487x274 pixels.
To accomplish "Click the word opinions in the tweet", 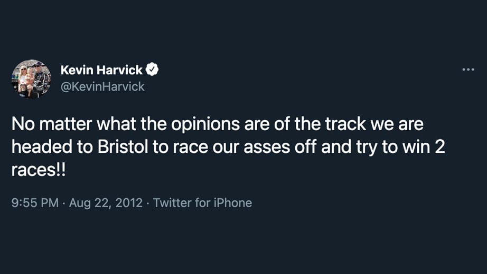I will [205, 124].
